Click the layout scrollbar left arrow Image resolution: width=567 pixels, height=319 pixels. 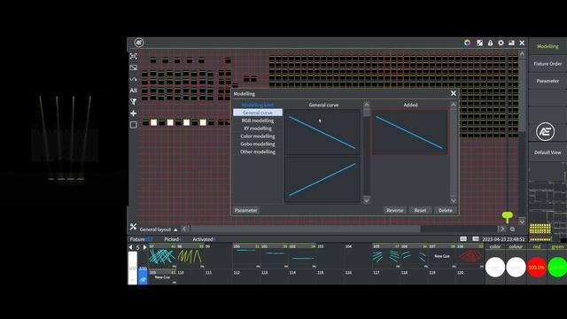[184, 229]
